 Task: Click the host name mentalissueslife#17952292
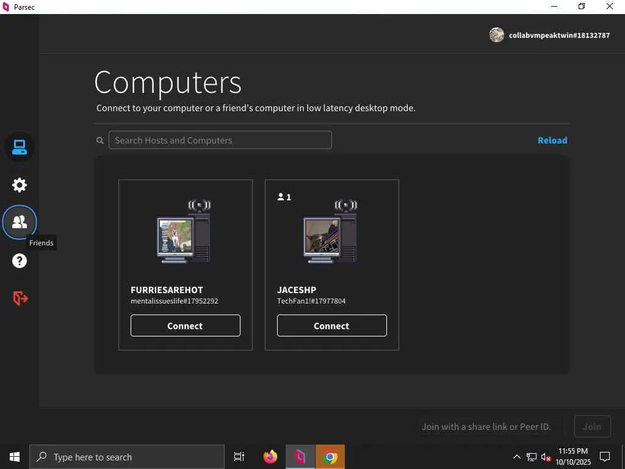coord(174,301)
